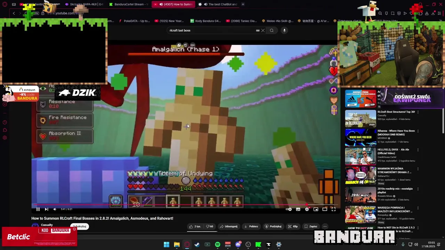Open options for '2010s roadtrip mix' video
Viewport: 445px width, 250px height.
418,189
